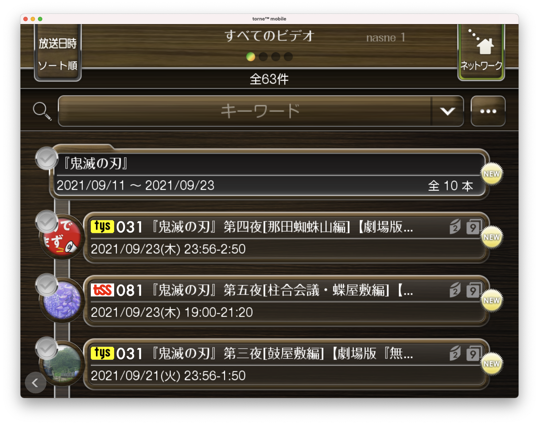Click the NEW badge on 第五夜 recording
This screenshot has height=425, width=539.
[492, 300]
